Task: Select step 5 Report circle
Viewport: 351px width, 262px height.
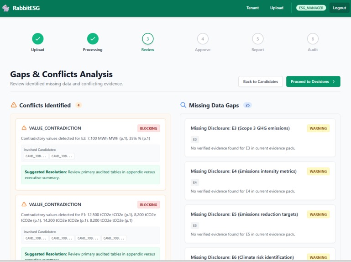Action: coord(257,39)
